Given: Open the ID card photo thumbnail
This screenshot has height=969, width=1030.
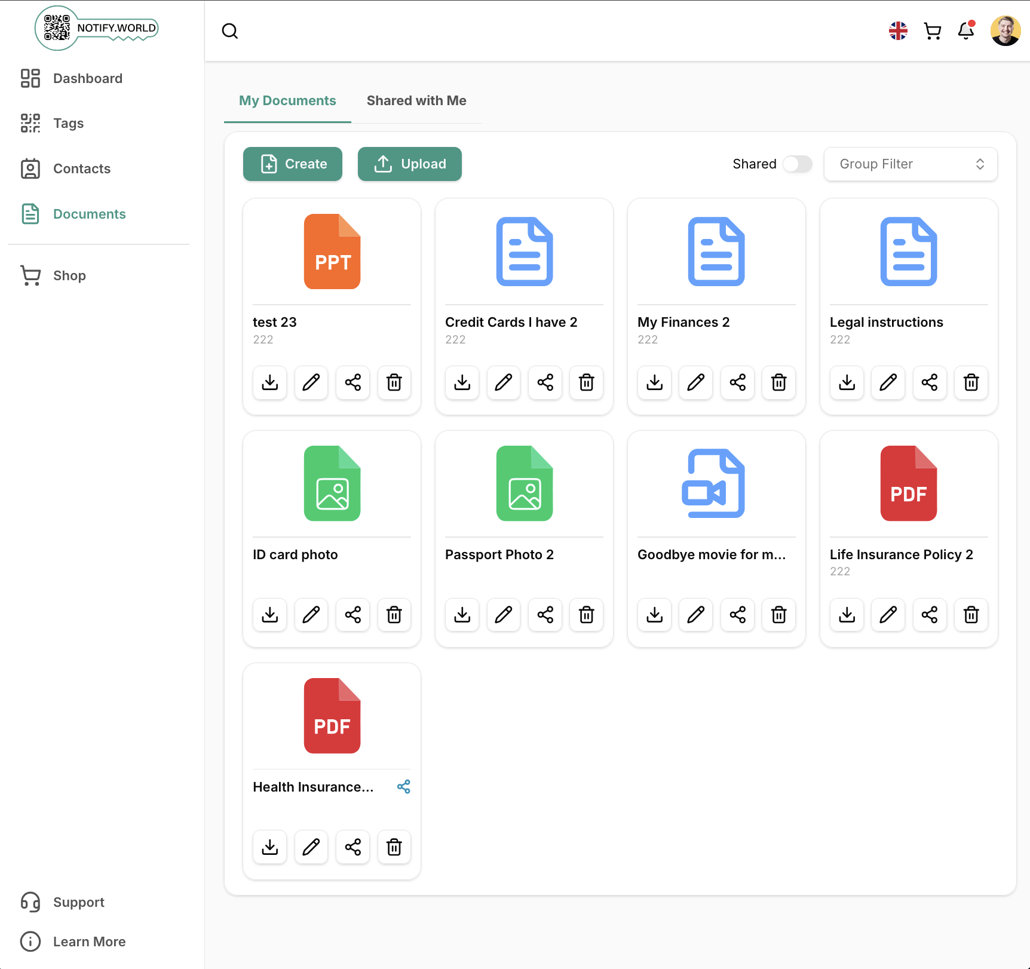Looking at the screenshot, I should (332, 484).
